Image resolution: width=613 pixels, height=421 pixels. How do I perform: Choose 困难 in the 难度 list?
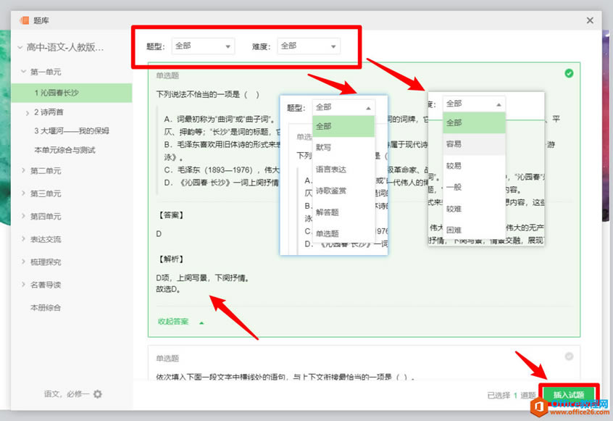(x=474, y=230)
